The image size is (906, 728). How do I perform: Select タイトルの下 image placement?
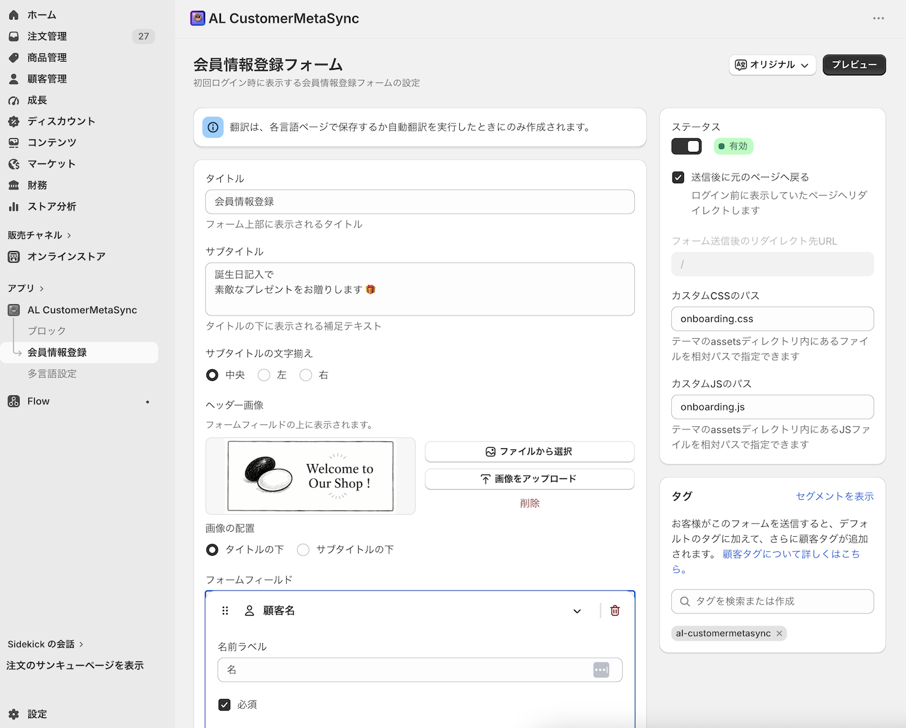point(213,549)
